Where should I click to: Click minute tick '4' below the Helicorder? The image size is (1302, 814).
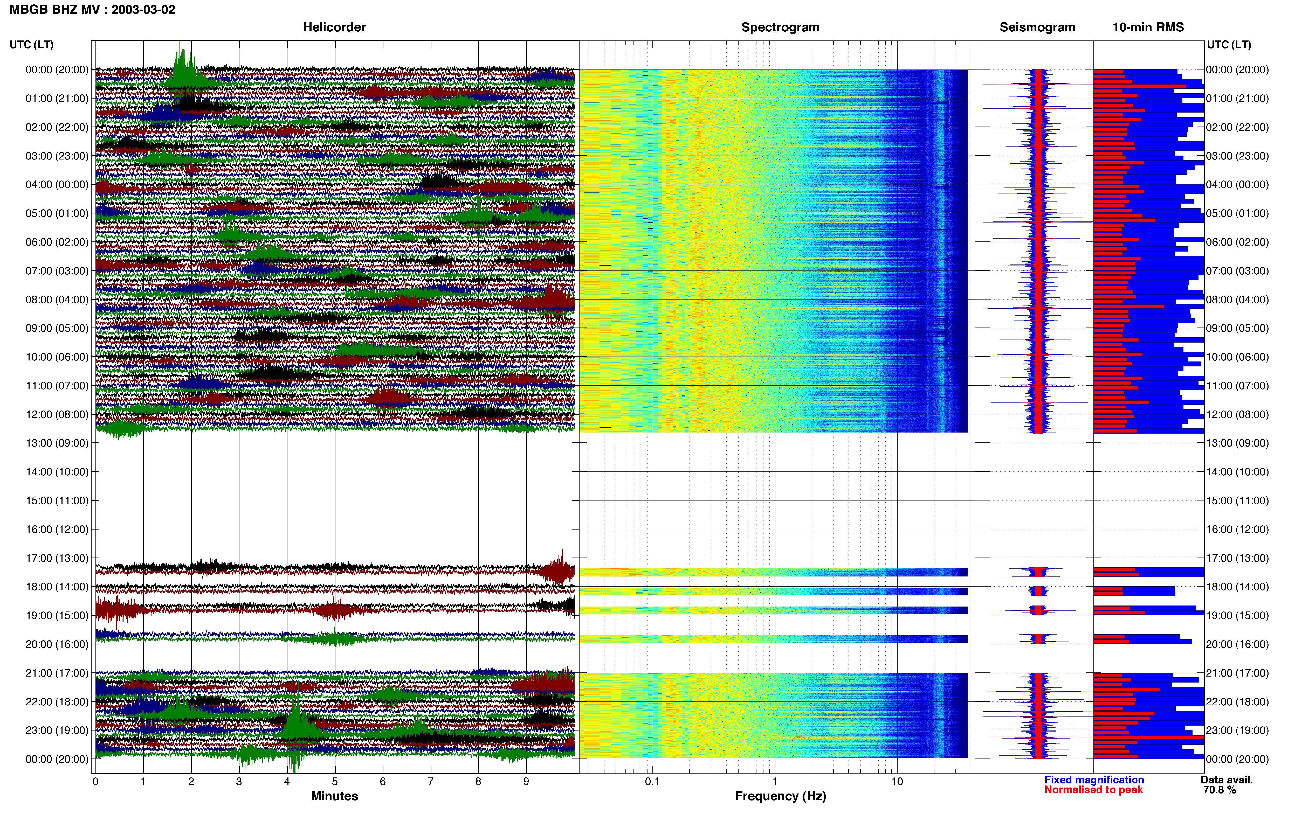(287, 782)
